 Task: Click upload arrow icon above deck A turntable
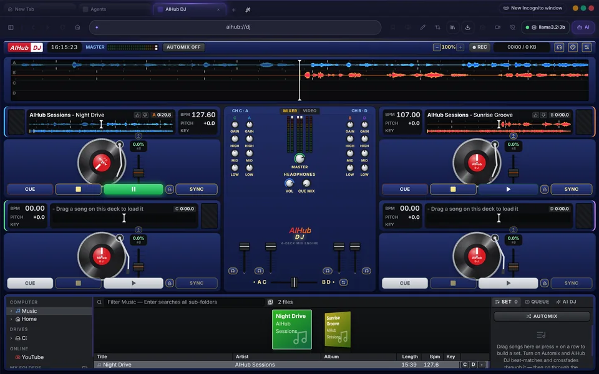tap(139, 136)
